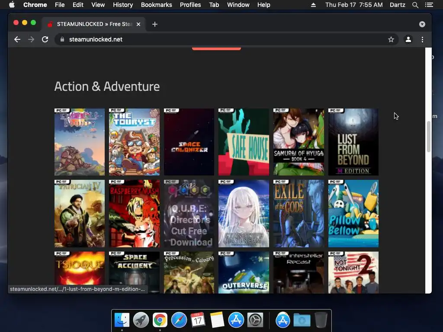Open the Not Tonight 2 game cover
Image resolution: width=443 pixels, height=332 pixels.
point(353,272)
